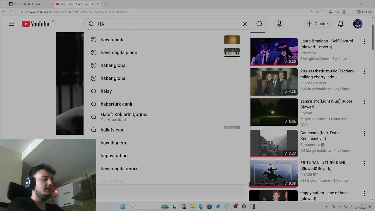Add page to favorites star
Screen dimensions: 375x211
[x=323, y=12]
